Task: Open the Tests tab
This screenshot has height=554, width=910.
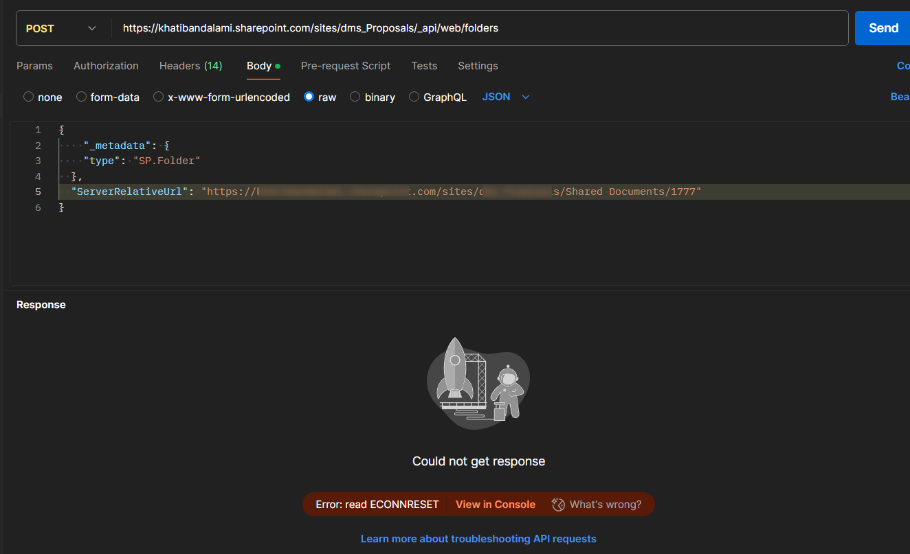Action: tap(424, 66)
